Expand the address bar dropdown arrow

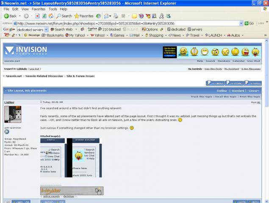(x=241, y=23)
